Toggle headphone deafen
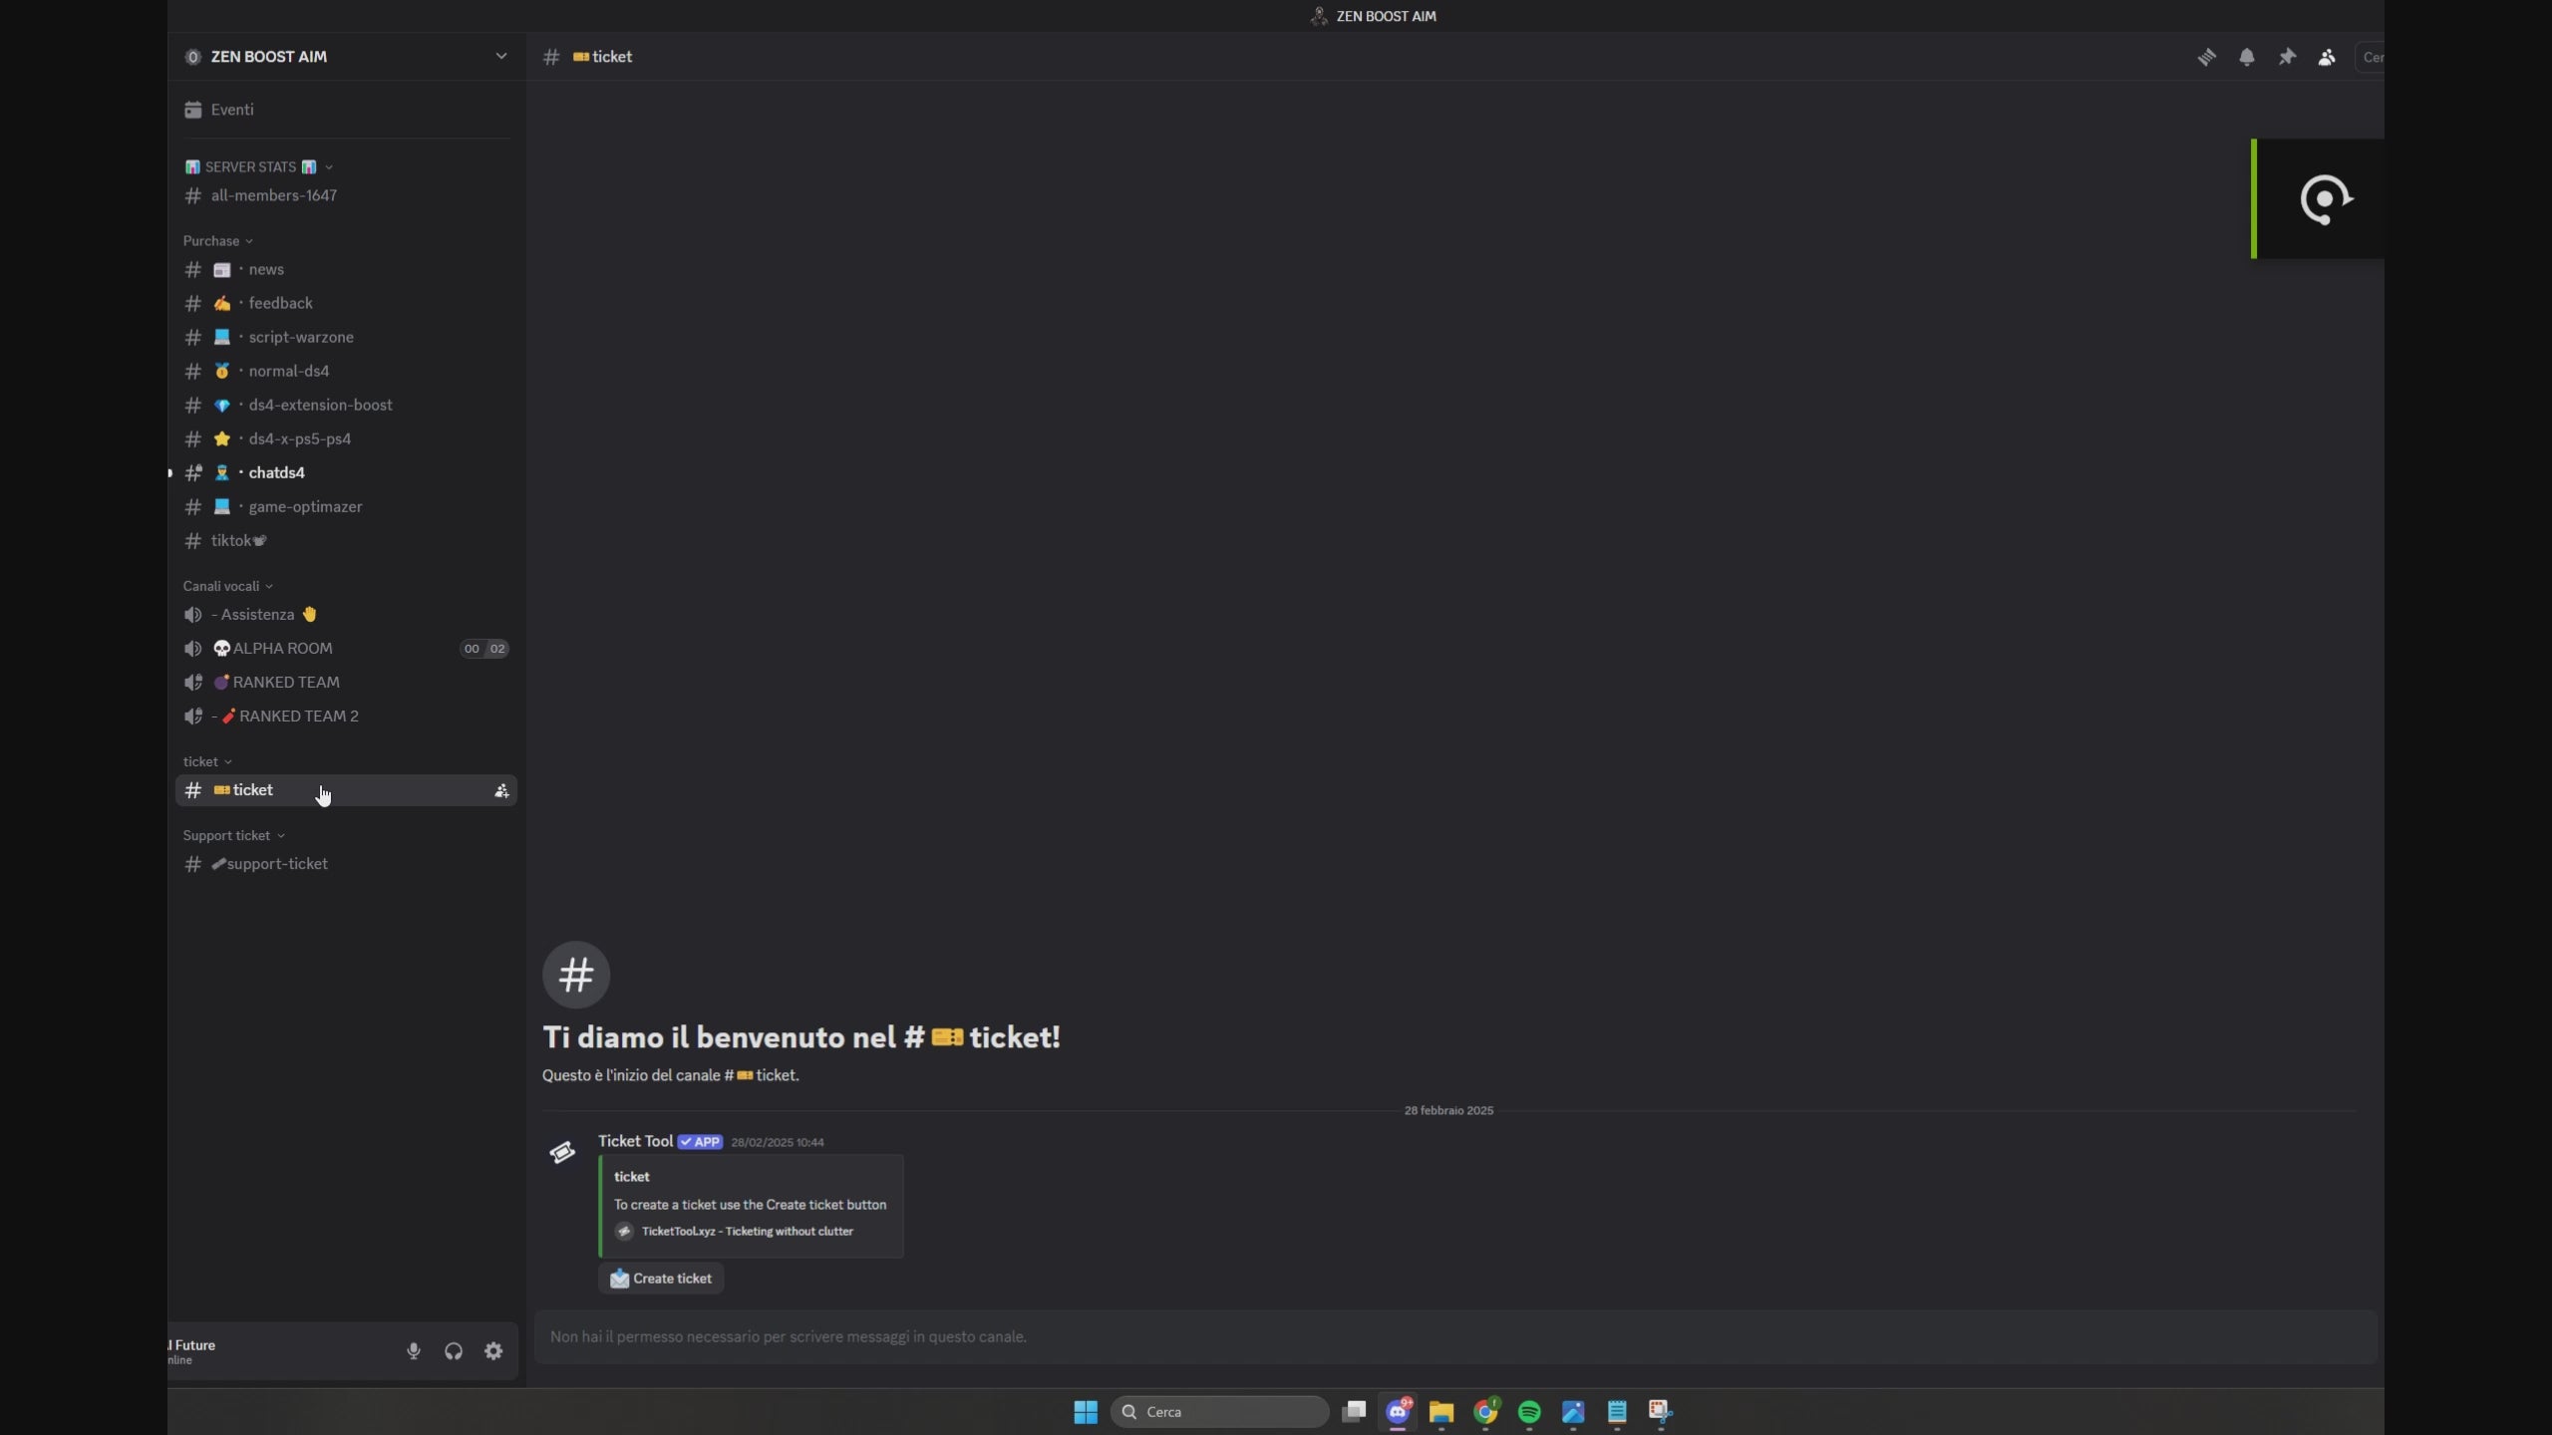 click(454, 1351)
